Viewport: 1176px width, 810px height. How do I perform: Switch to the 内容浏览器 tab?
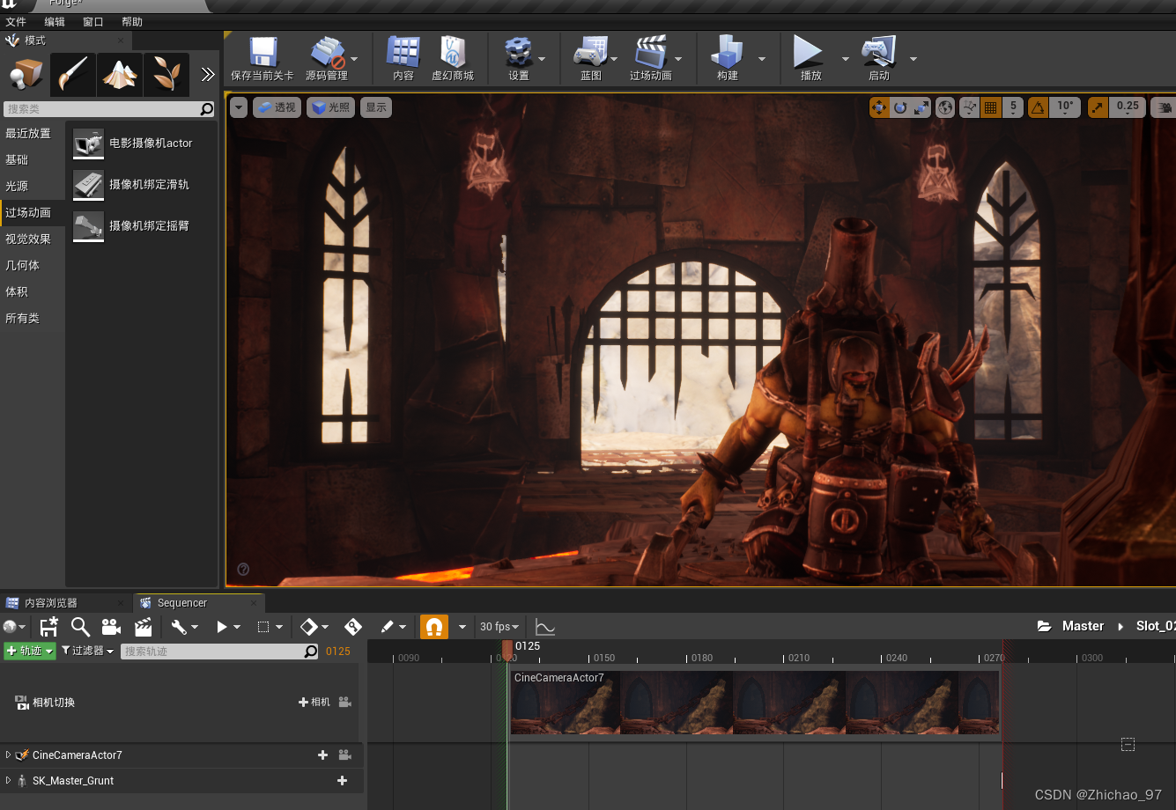(50, 603)
